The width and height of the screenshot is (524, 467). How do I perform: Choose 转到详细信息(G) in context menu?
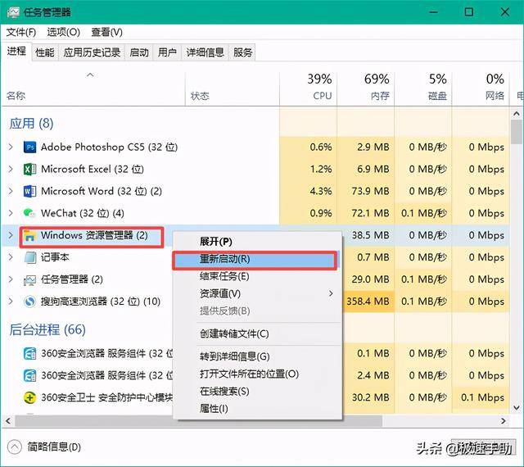(x=257, y=356)
